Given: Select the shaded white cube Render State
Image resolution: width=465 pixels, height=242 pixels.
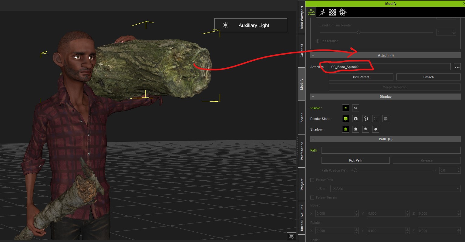Looking at the screenshot, I should (355, 118).
